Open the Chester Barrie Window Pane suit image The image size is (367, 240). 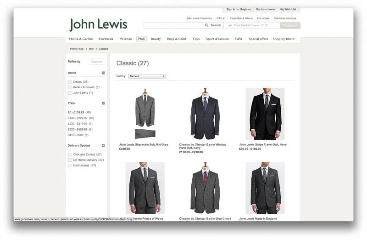[205, 114]
